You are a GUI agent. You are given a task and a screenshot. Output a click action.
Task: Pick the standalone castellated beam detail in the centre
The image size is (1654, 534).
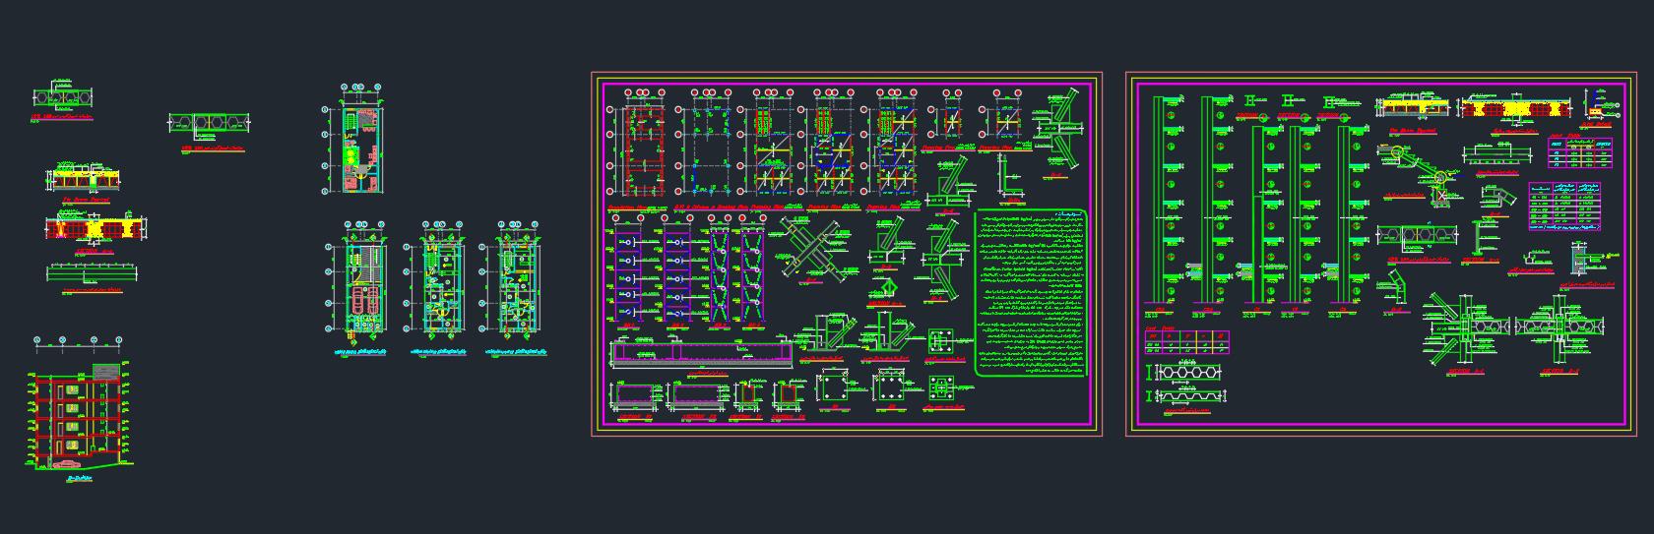pos(210,125)
